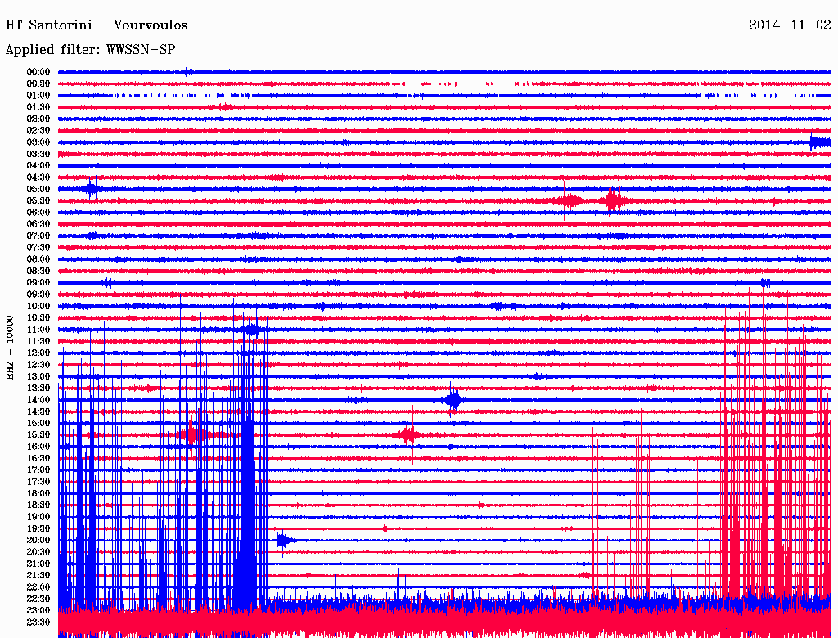Click the 18:30 time label

tap(38, 505)
